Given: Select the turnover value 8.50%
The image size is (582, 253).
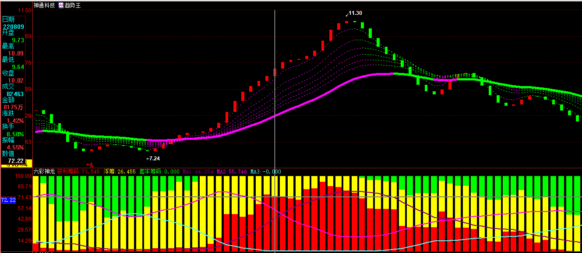Looking at the screenshot, I should point(15,134).
